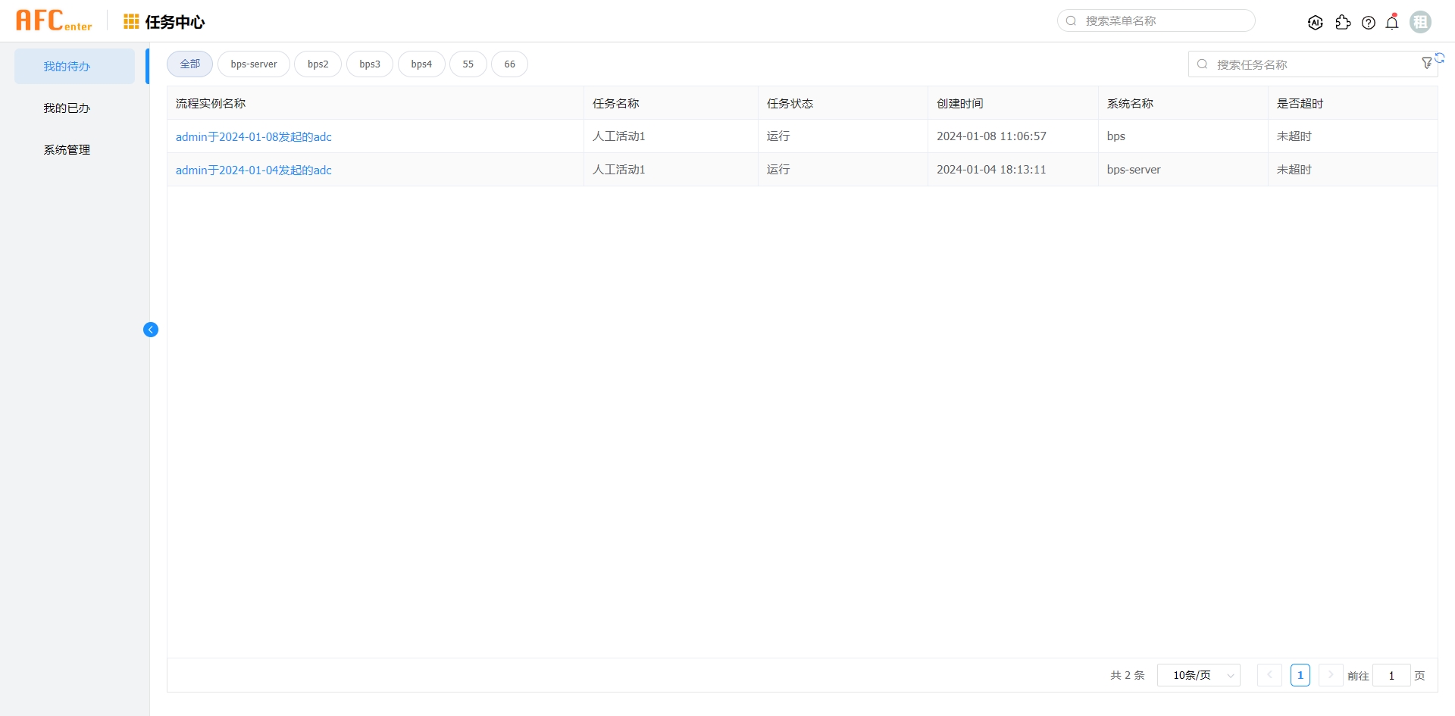The width and height of the screenshot is (1455, 716).
Task: Open process admin于2024-01-08发起的adc
Action: coord(253,137)
